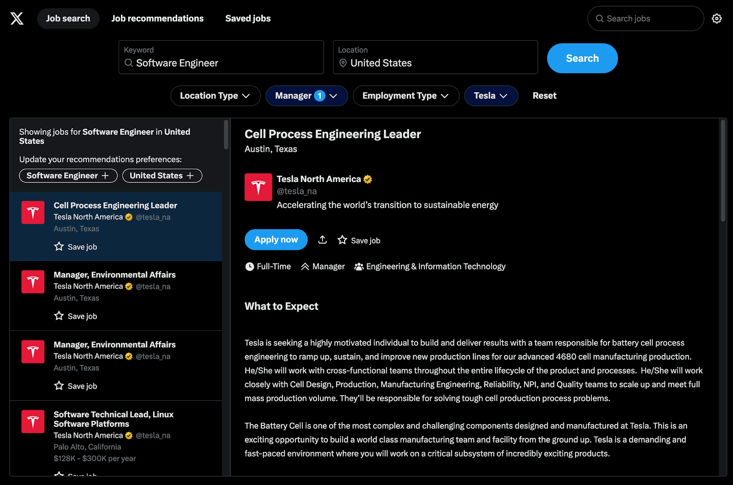Click the blue Search button
Screen dimensions: 733x485
[582, 58]
